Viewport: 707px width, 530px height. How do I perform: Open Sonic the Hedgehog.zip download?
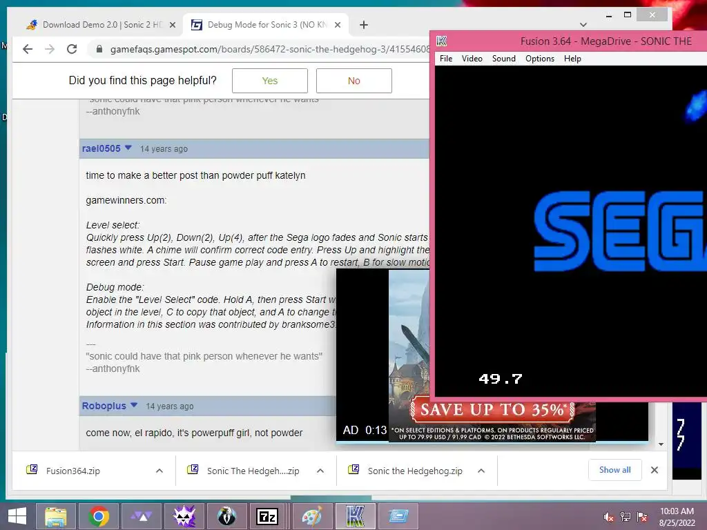(414, 471)
